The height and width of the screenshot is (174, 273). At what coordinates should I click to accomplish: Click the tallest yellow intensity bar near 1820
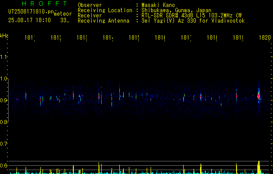click(259, 167)
